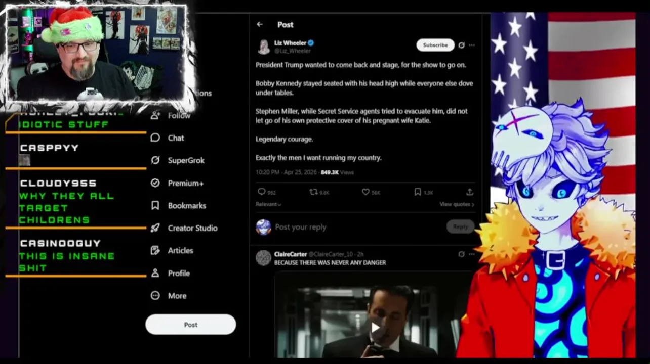Repost the Liz Wheeler post
Viewport: 650px width, 364px height.
click(314, 192)
